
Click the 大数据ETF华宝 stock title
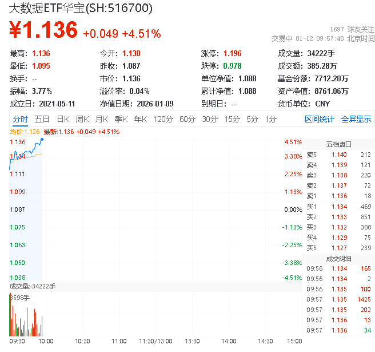click(x=80, y=9)
